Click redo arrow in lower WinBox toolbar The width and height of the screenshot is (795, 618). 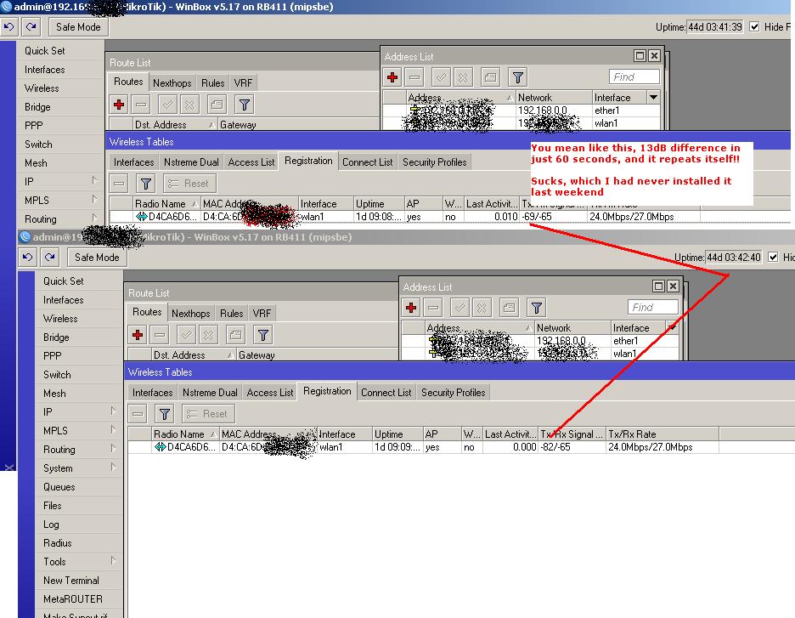pos(49,258)
